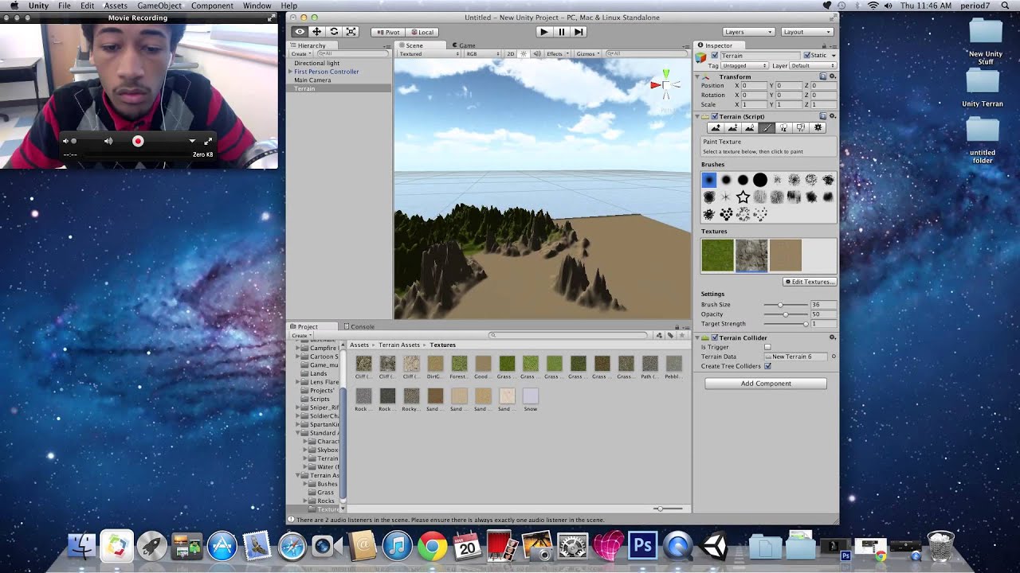Select Main Camera in Hierarchy

pos(312,80)
